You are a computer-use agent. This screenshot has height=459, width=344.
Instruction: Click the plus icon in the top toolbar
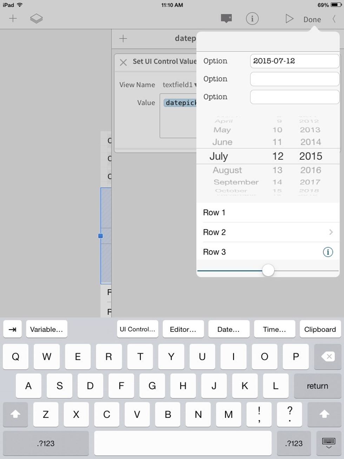pyautogui.click(x=13, y=19)
